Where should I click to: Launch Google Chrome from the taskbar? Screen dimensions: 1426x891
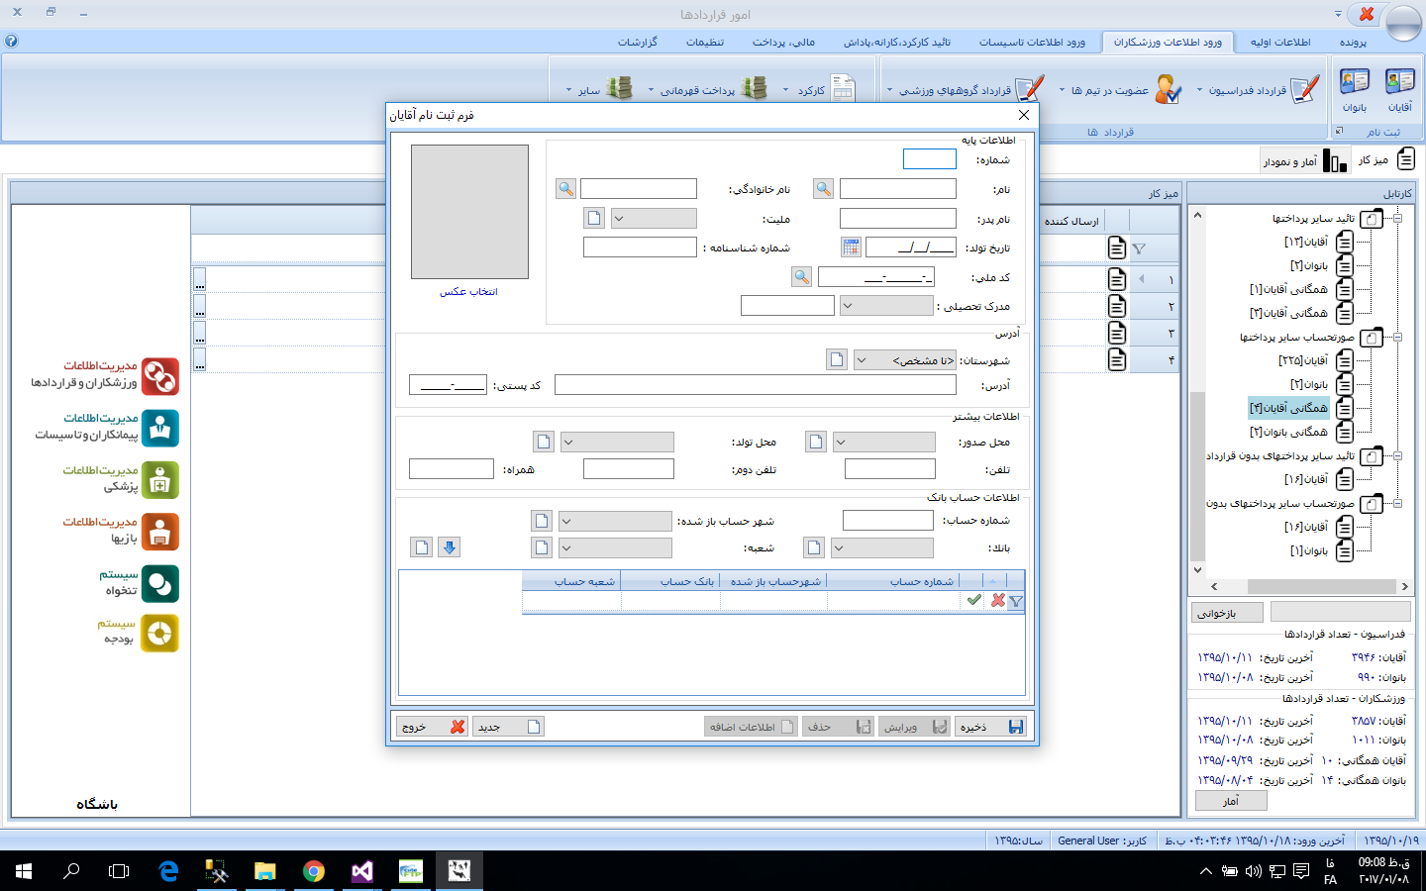pyautogui.click(x=314, y=871)
